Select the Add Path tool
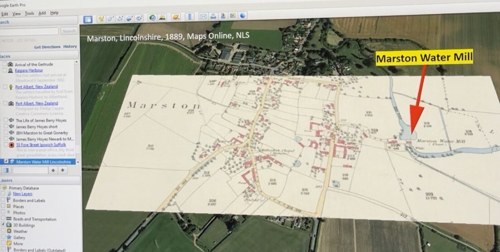This screenshot has height=252, width=500. (x=120, y=19)
